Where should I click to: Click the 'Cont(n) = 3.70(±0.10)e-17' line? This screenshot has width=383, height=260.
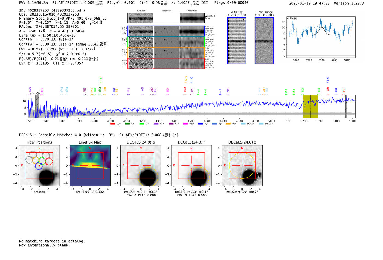46,39
